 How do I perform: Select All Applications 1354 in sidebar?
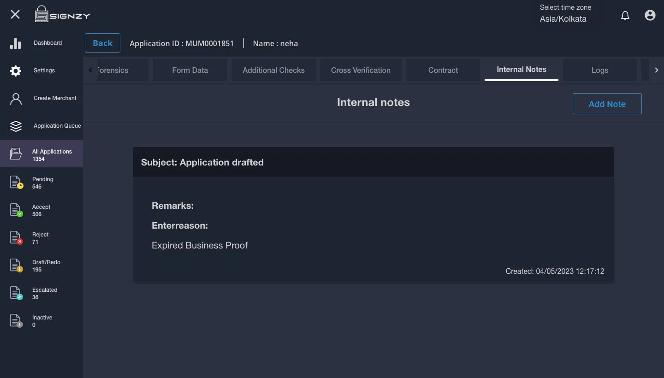pyautogui.click(x=41, y=154)
